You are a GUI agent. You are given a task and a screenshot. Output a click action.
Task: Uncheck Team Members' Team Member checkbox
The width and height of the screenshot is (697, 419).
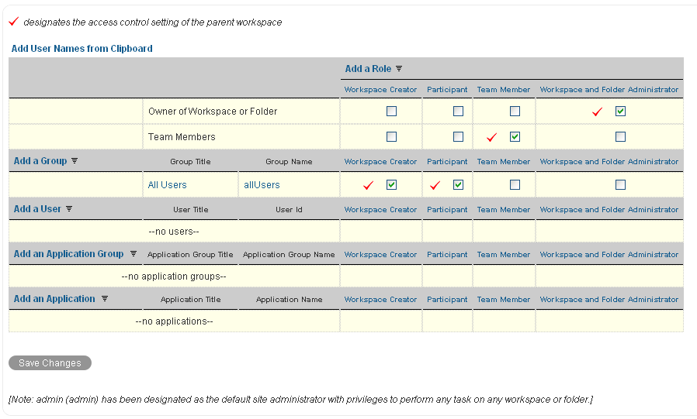515,137
